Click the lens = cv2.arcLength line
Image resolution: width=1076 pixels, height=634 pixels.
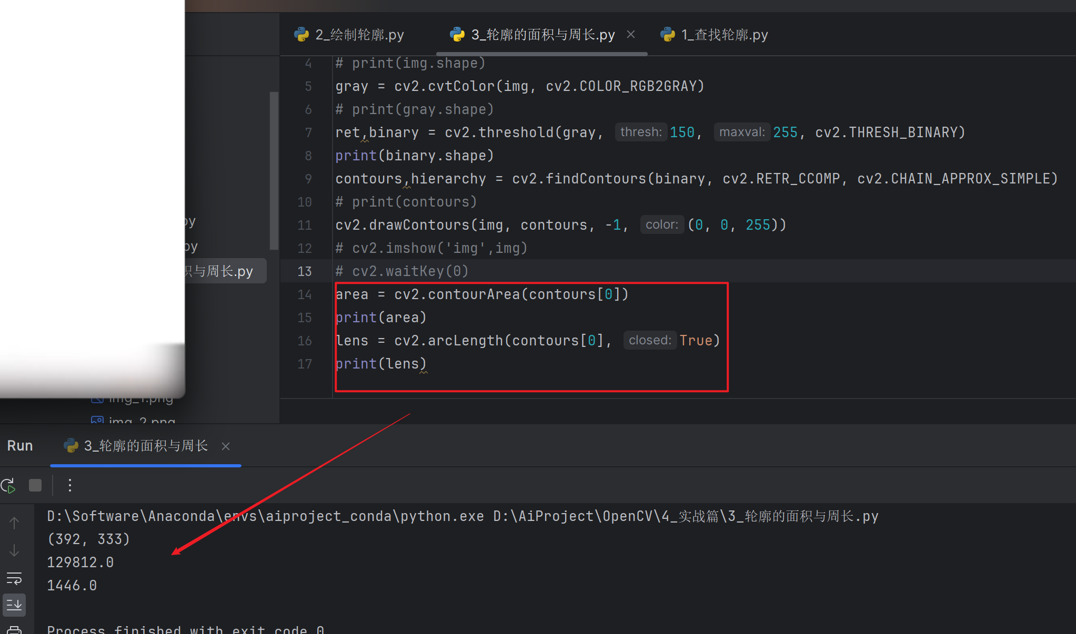[x=528, y=341]
